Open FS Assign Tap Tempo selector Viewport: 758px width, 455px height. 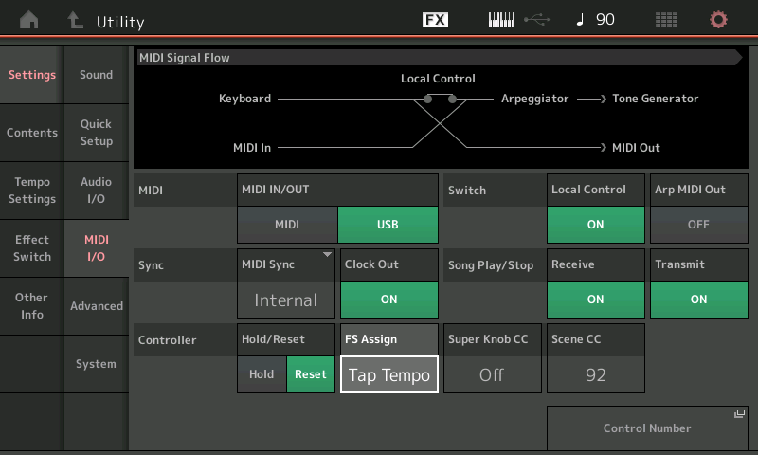point(388,374)
